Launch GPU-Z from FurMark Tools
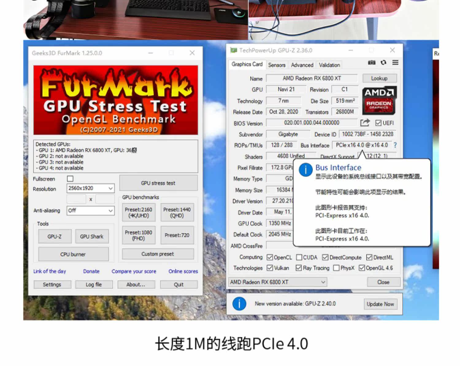The image size is (460, 366). [55, 236]
